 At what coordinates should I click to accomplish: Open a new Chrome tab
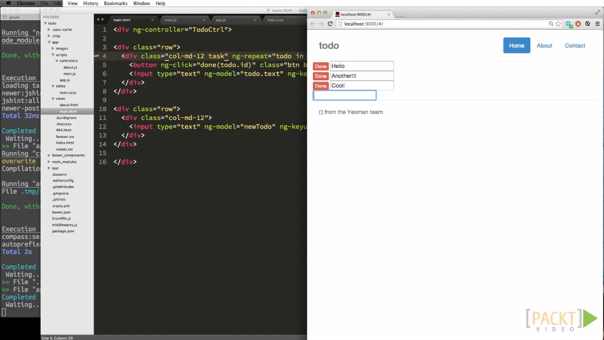399,14
